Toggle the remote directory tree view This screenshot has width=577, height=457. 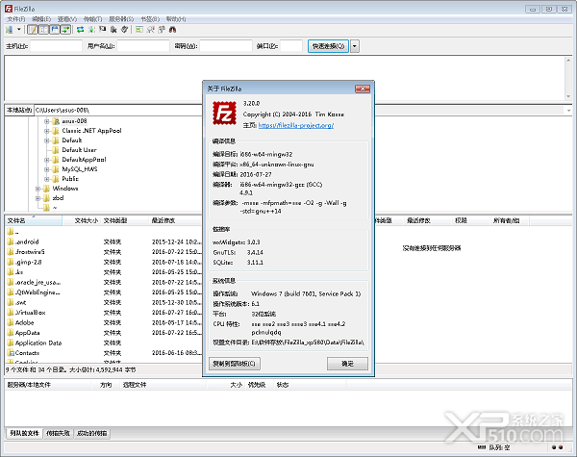coord(55,30)
